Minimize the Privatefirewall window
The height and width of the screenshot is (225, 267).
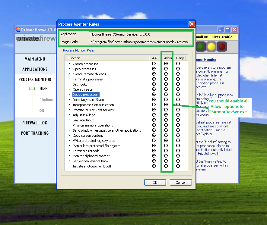pyautogui.click(x=220, y=30)
